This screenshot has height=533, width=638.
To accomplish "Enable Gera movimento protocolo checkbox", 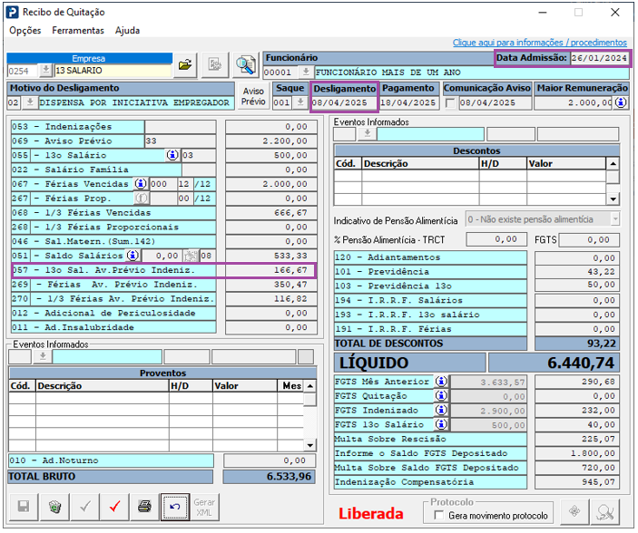I will coord(440,516).
